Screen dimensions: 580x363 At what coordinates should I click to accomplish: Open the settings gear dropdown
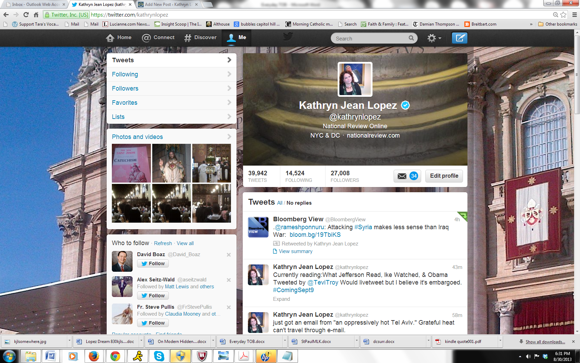point(434,38)
